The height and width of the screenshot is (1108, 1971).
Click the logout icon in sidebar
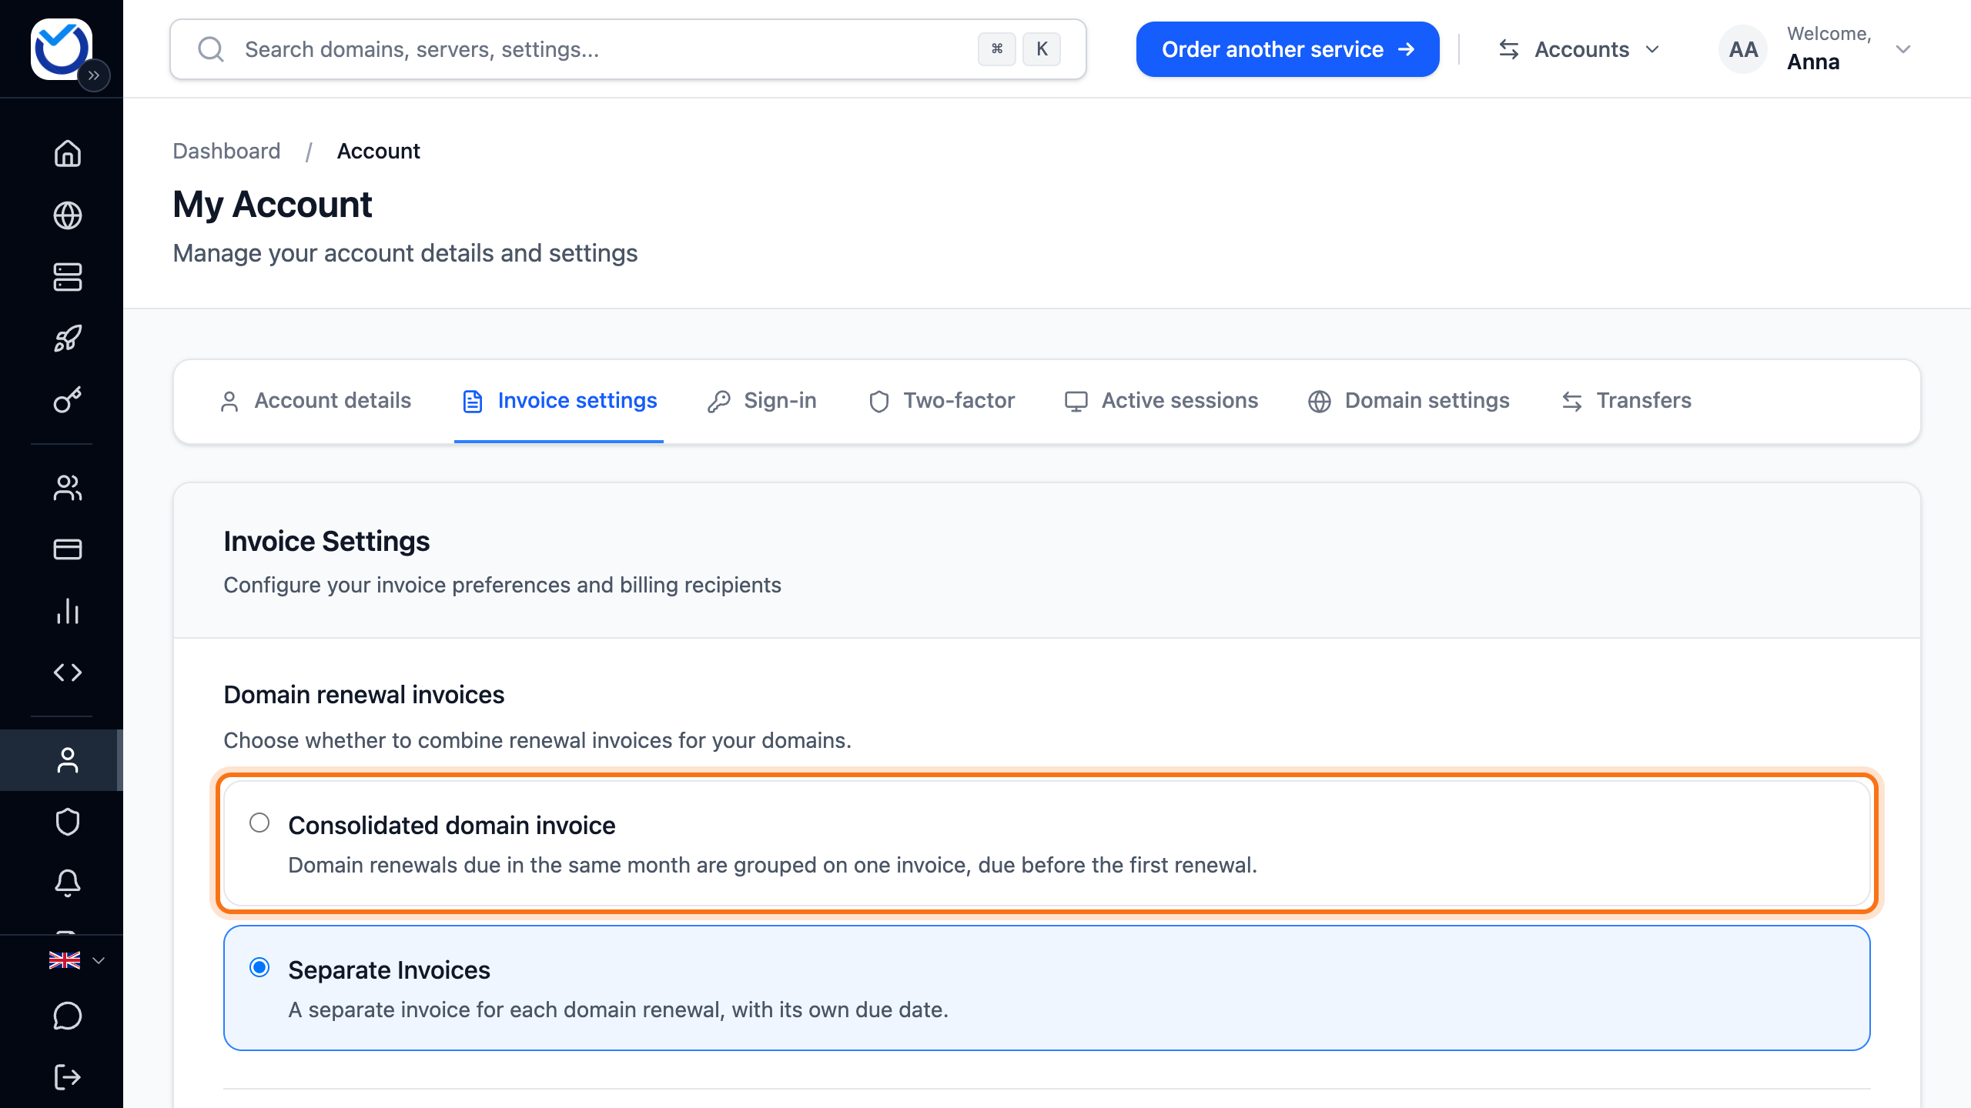pyautogui.click(x=68, y=1077)
